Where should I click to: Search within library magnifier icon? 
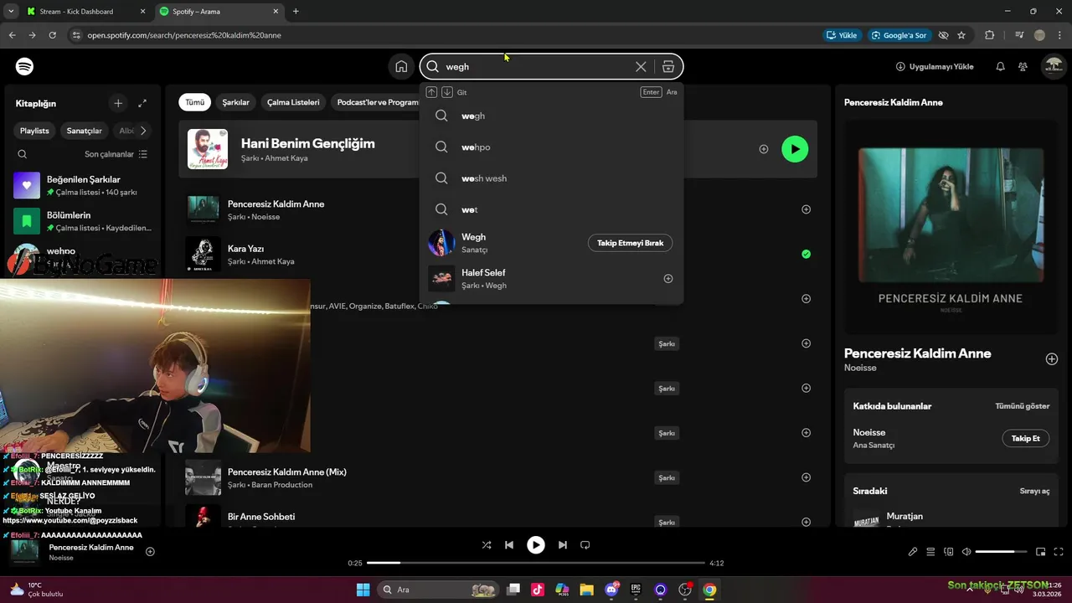[x=23, y=154]
